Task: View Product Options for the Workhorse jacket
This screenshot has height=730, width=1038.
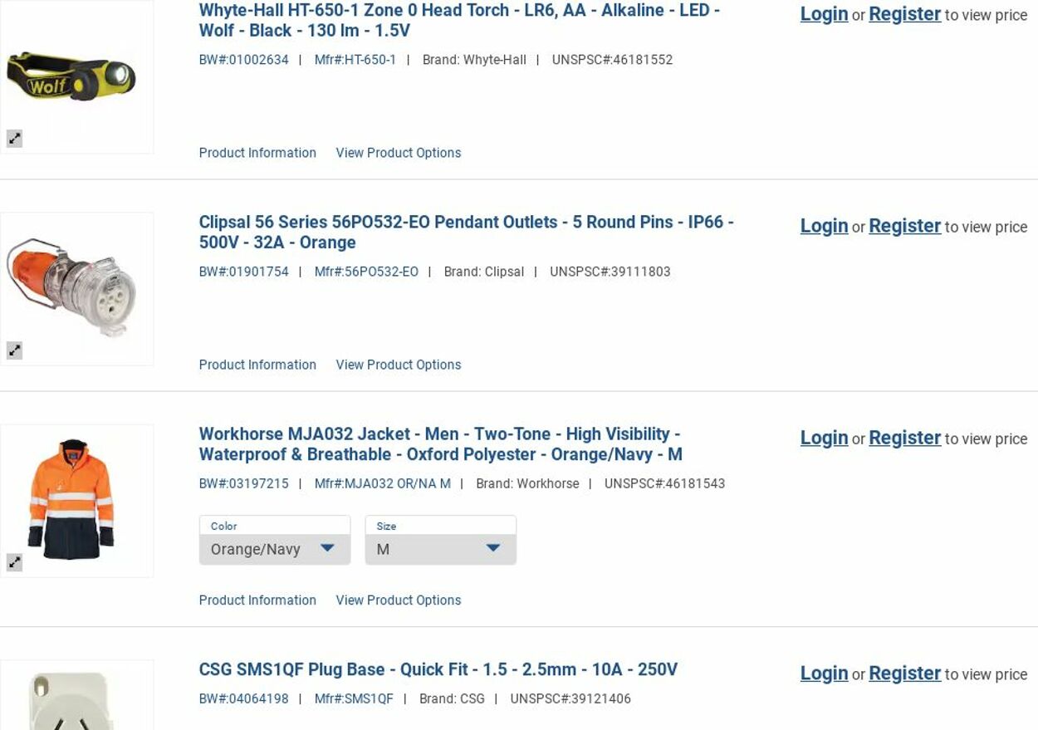Action: pos(398,600)
